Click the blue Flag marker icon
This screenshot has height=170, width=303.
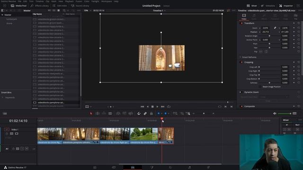pyautogui.click(x=159, y=113)
